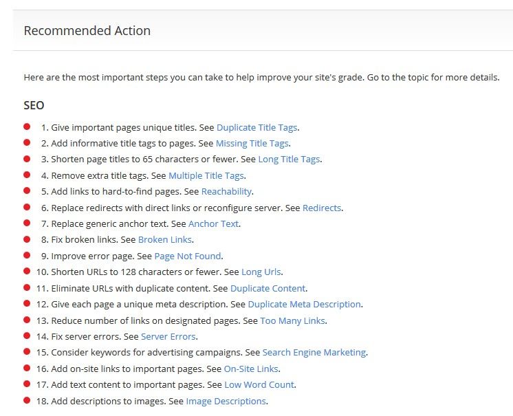Click the Page Not Found link
The width and height of the screenshot is (513, 416).
click(188, 256)
